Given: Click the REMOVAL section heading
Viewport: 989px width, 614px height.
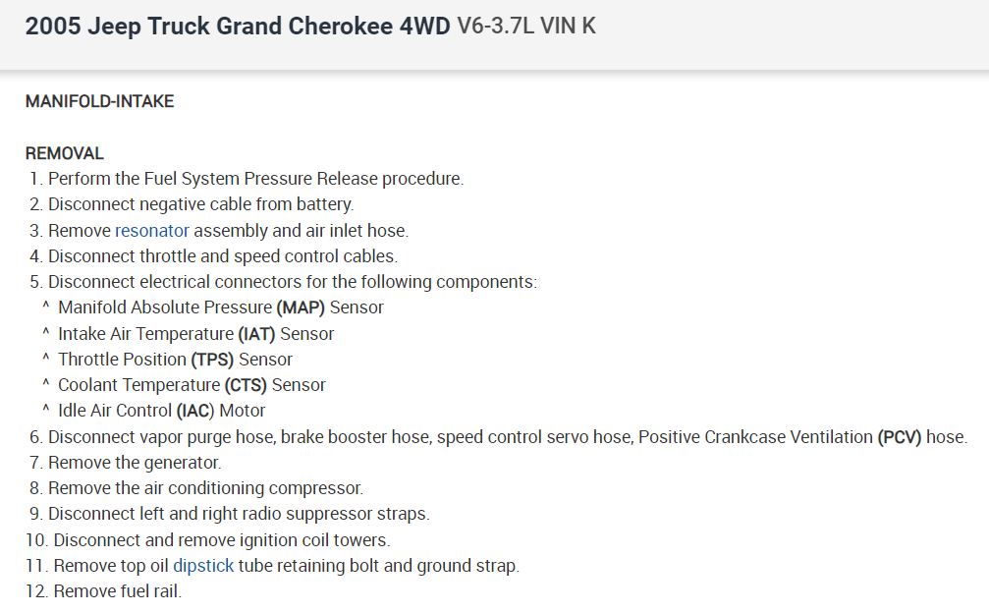Looking at the screenshot, I should click(x=64, y=153).
